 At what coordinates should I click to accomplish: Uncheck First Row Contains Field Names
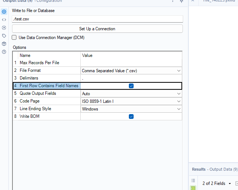(x=131, y=86)
